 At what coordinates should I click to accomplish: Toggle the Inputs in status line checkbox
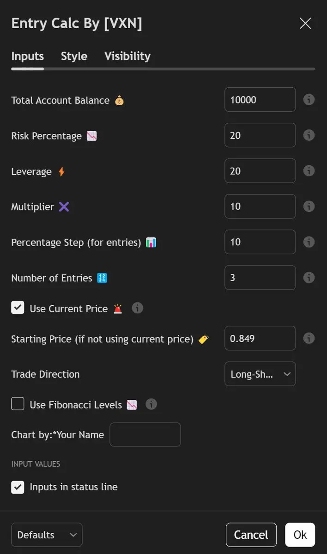(x=18, y=487)
